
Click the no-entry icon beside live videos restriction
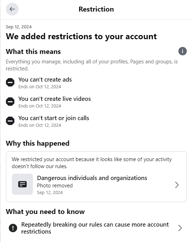coord(10,102)
